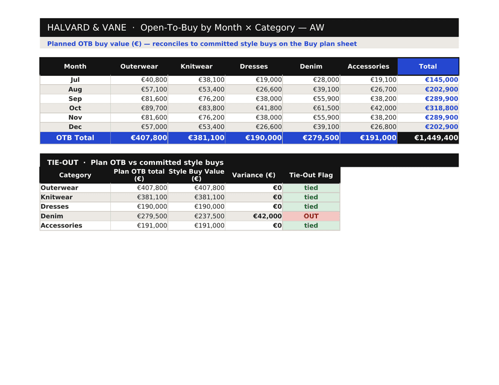This screenshot has width=499, height=385.
Task: Click the Accessories column header
Action: point(368,66)
